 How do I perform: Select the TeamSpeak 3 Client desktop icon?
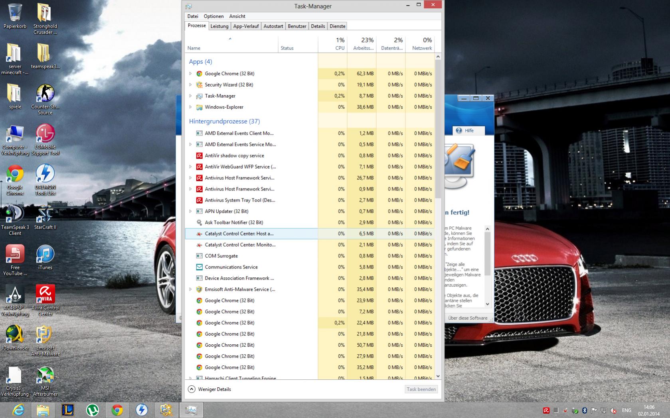(15, 220)
